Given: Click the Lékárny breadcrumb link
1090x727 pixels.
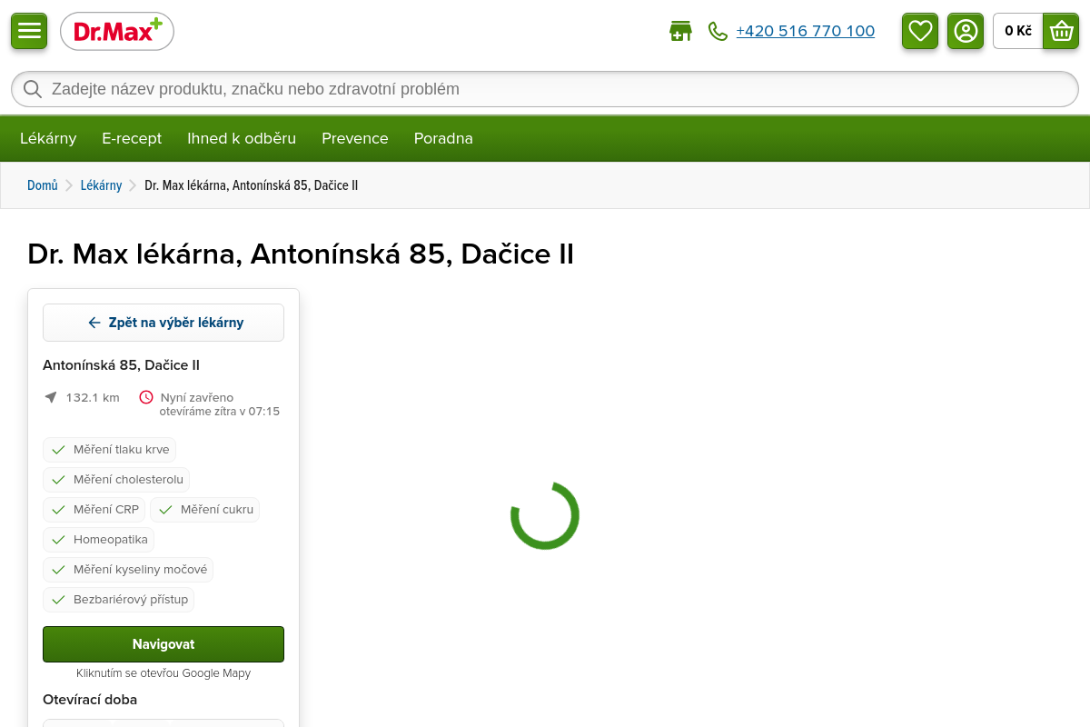Looking at the screenshot, I should pyautogui.click(x=101, y=185).
